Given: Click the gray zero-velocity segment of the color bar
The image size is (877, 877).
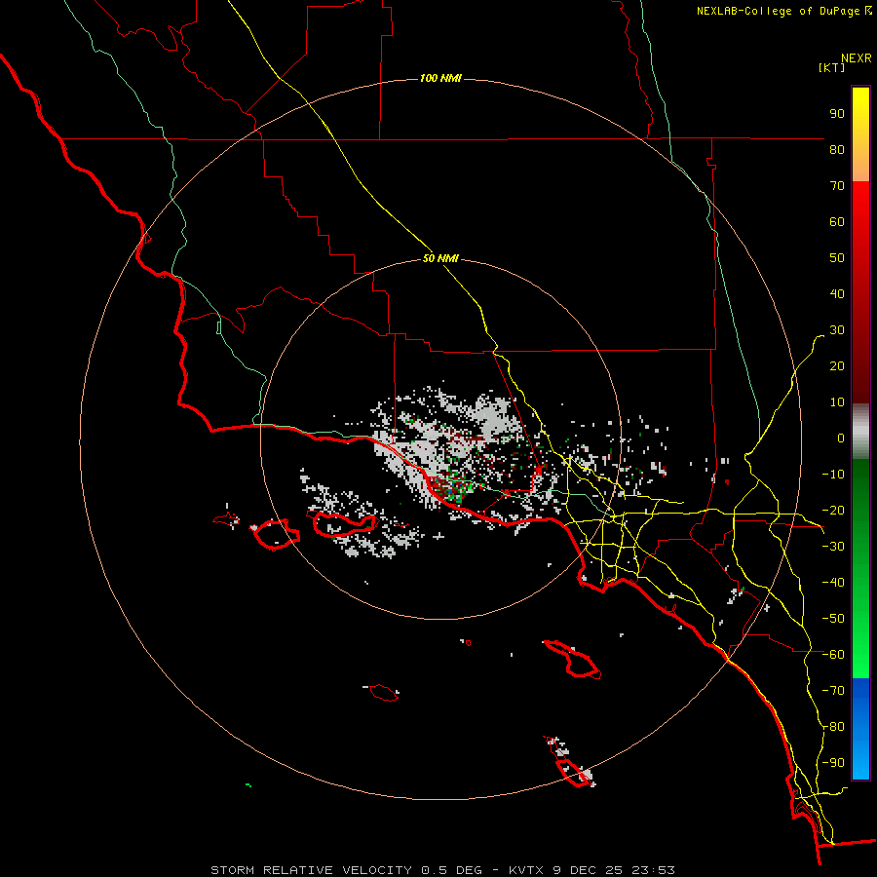Looking at the screenshot, I should tap(860, 432).
